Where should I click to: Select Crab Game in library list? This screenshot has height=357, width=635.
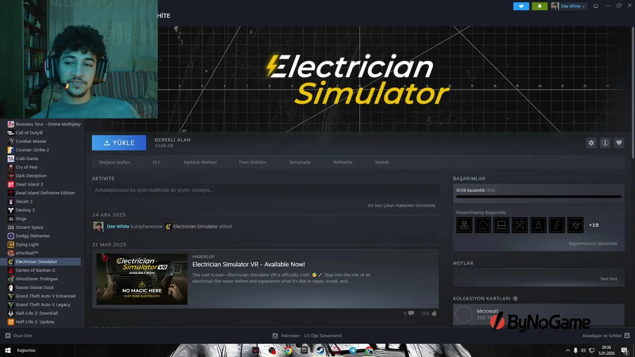pyautogui.click(x=27, y=159)
